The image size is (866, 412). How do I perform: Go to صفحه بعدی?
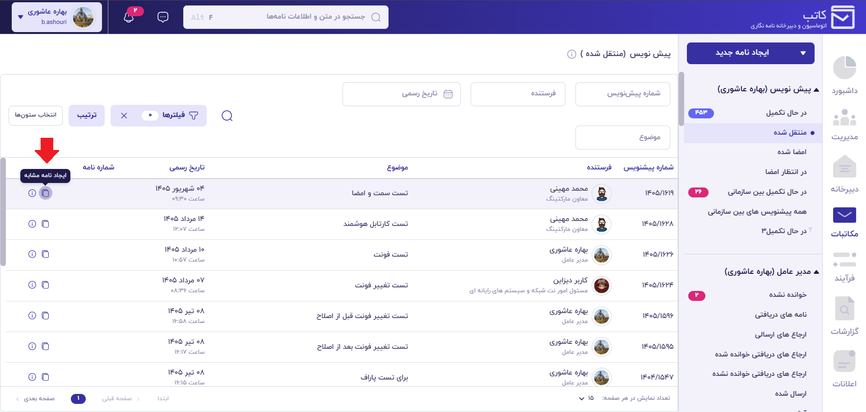pos(35,398)
